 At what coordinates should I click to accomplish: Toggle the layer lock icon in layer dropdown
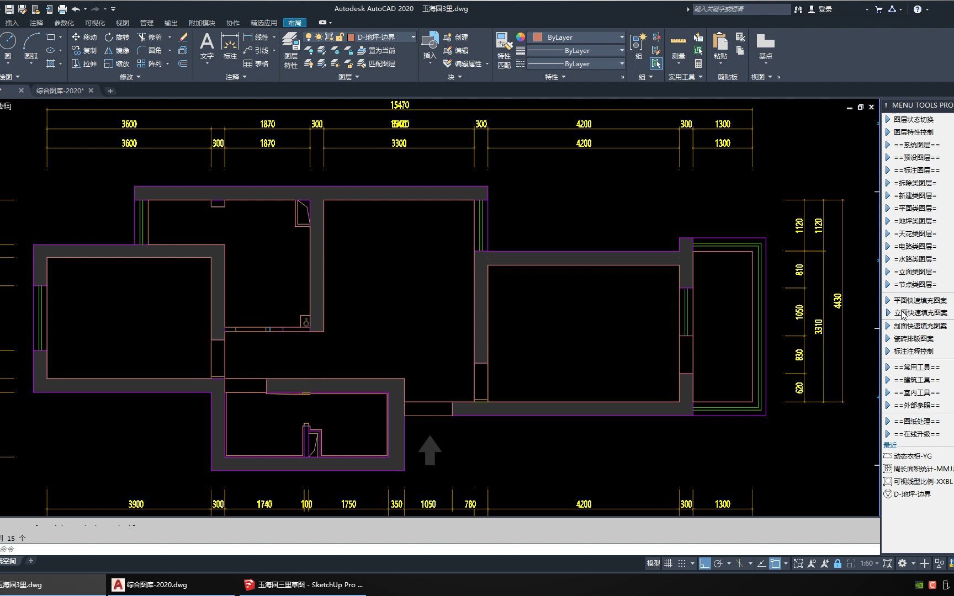(x=340, y=37)
